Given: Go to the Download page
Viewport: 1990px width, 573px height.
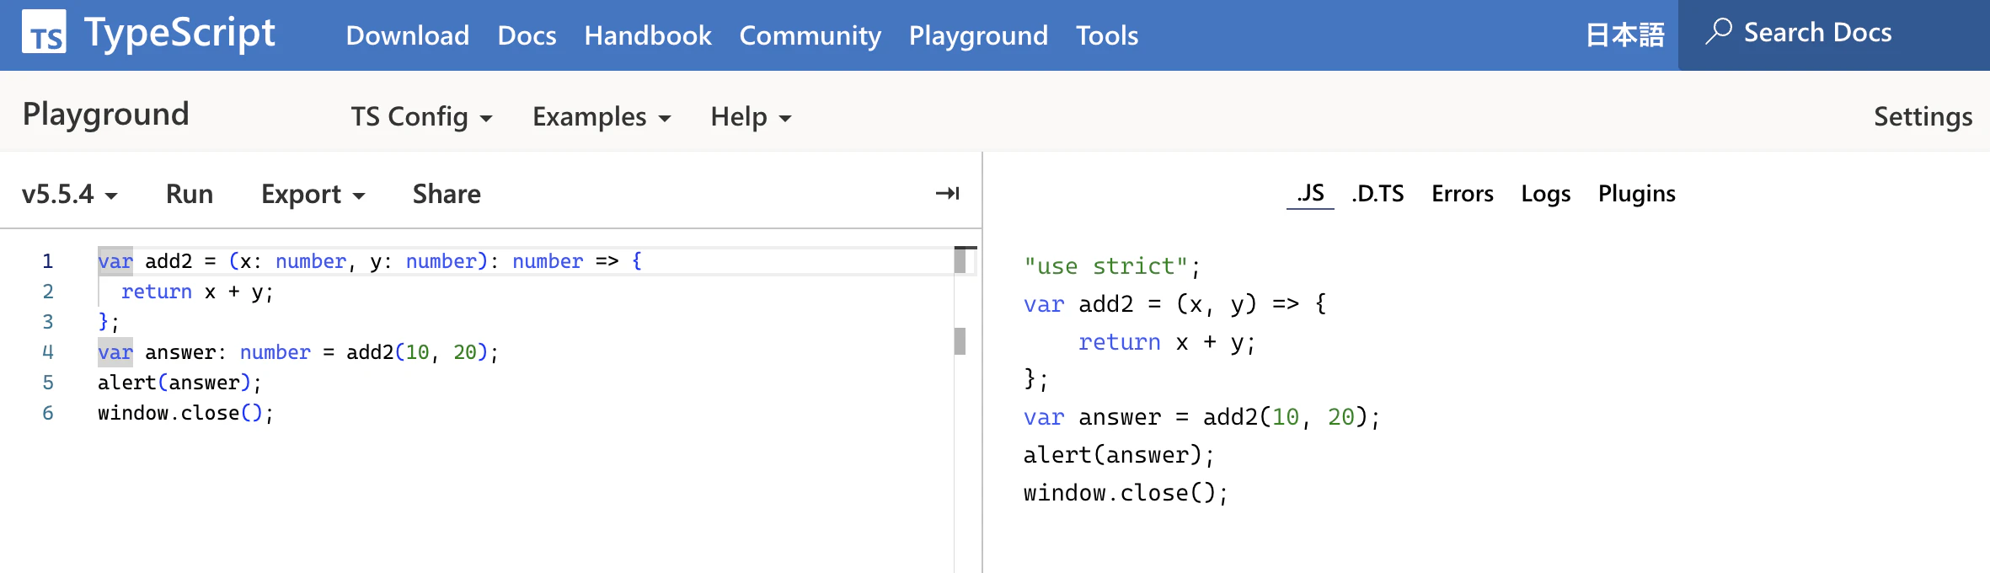Looking at the screenshot, I should coord(408,35).
